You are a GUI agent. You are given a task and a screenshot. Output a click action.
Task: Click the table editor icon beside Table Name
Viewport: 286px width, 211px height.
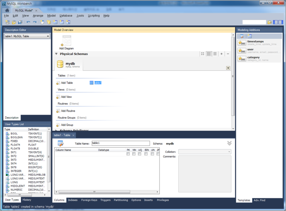(61, 143)
